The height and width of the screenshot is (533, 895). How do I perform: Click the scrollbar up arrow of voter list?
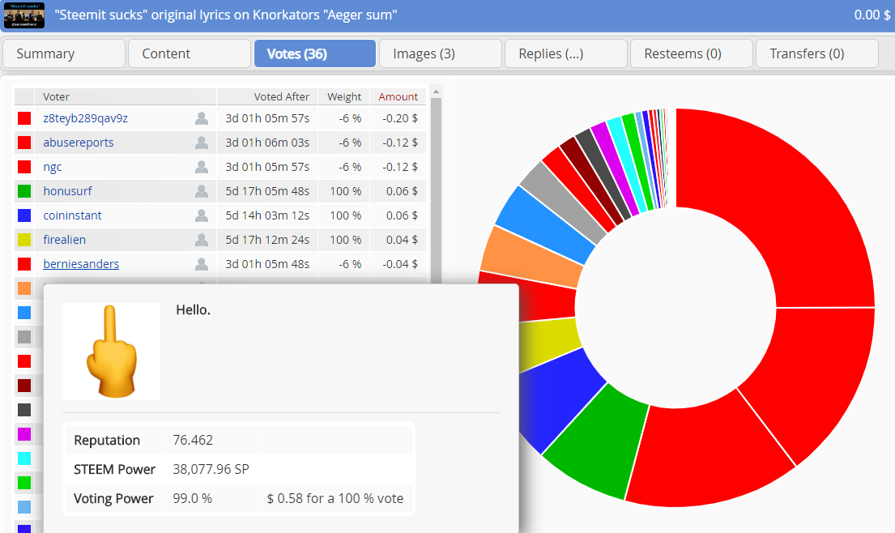pos(436,92)
